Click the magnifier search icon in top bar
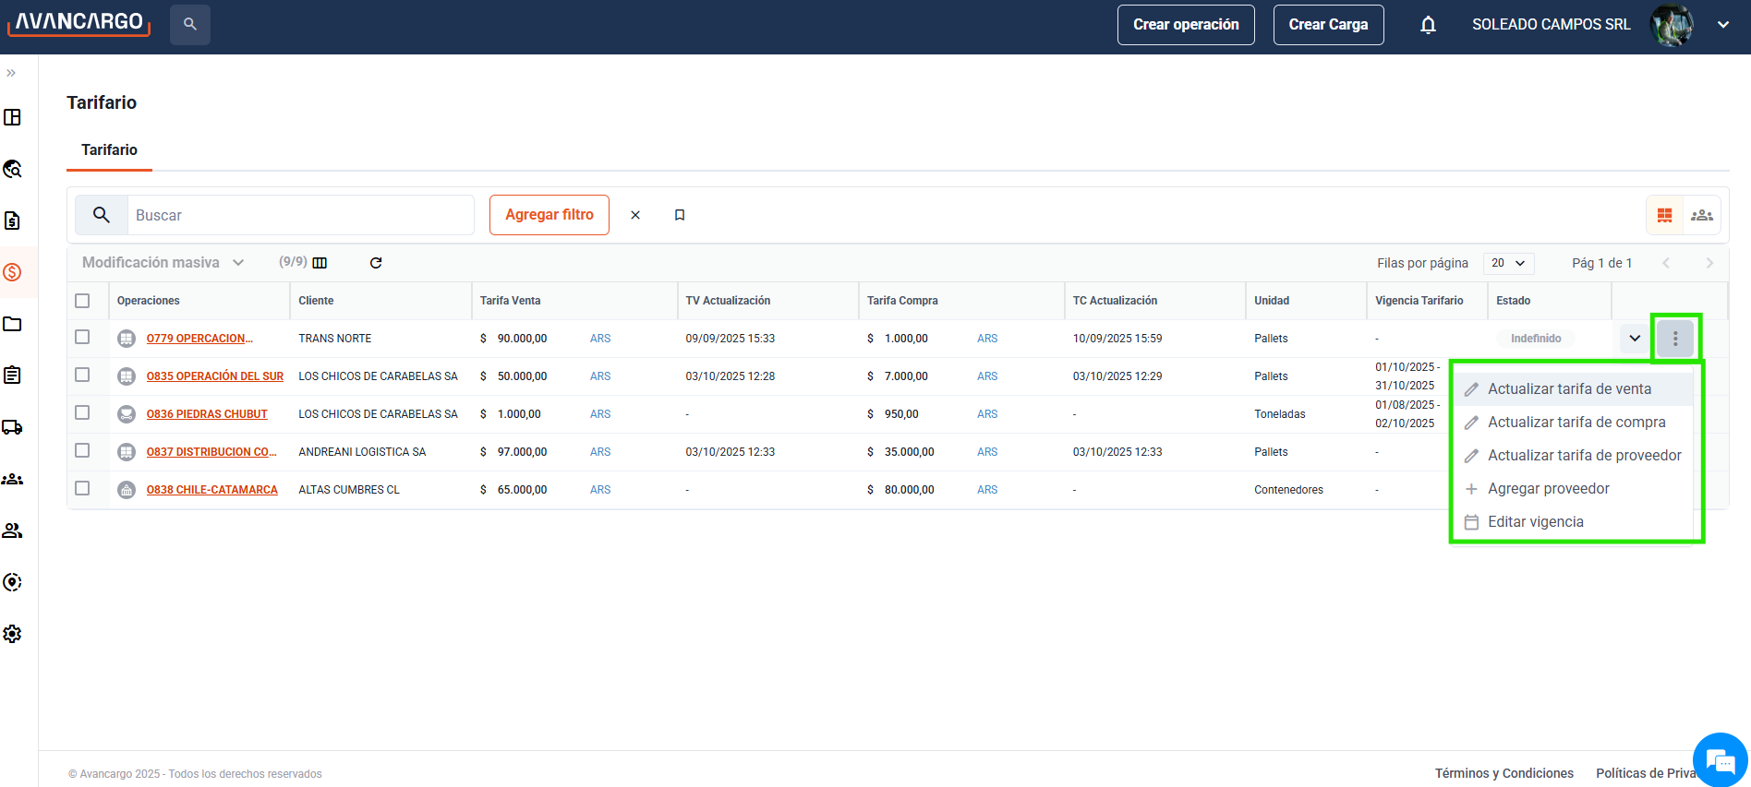Screen dimensions: 1751x787 tap(190, 25)
